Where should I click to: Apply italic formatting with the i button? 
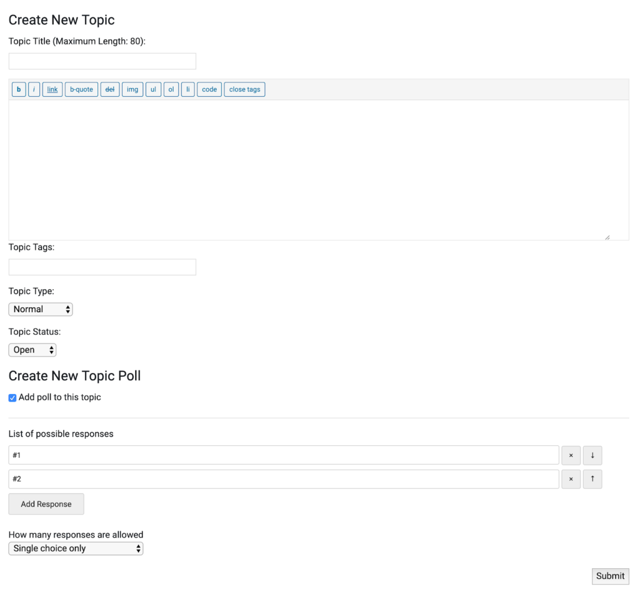pos(34,89)
